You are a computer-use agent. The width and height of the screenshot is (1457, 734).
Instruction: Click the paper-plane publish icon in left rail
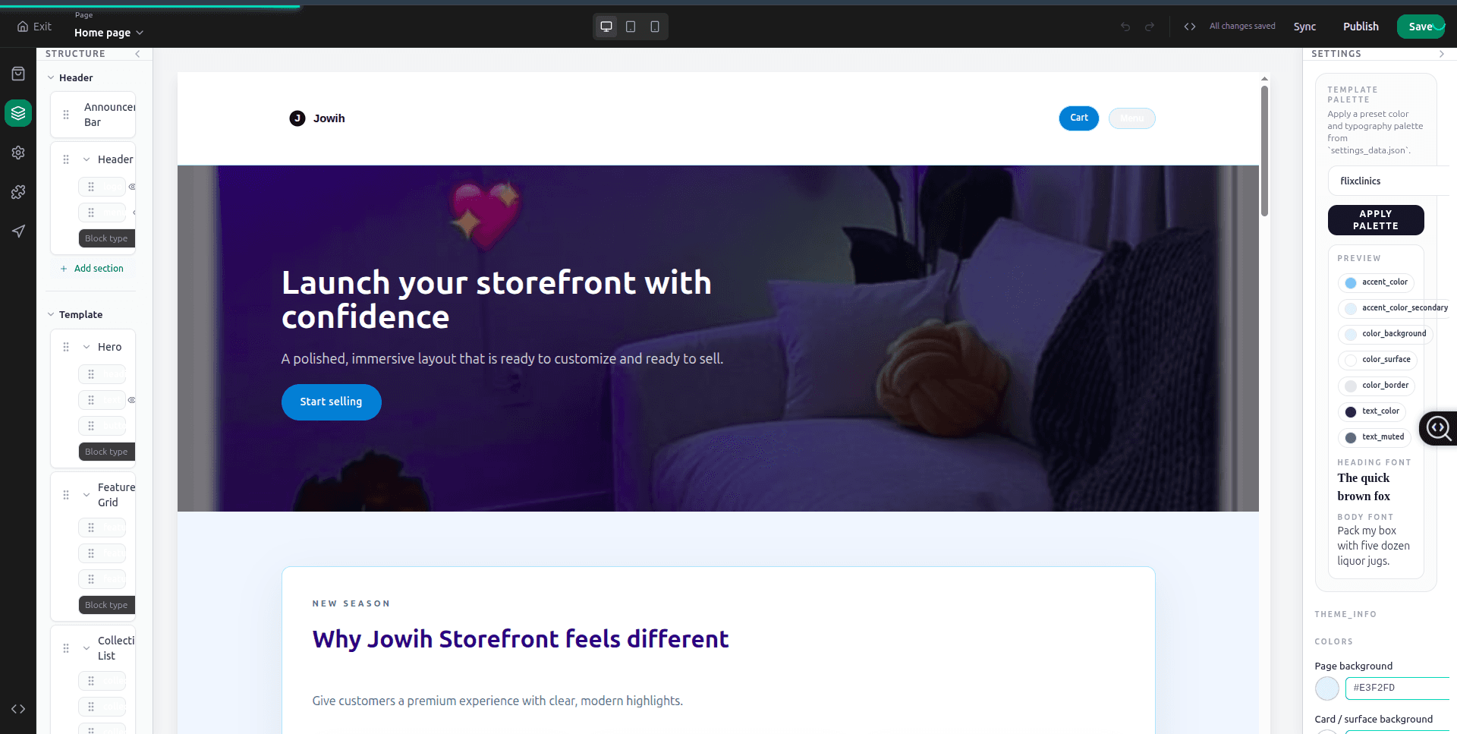coord(18,232)
